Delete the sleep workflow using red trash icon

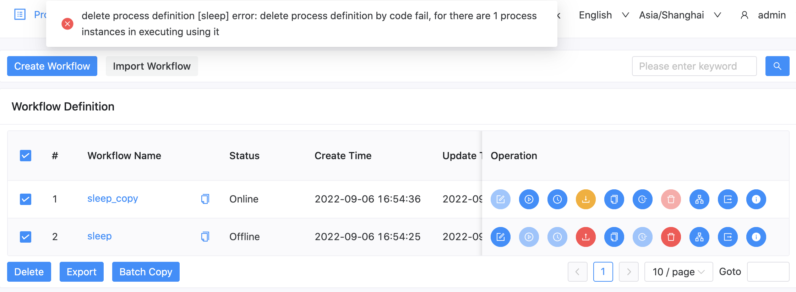(671, 237)
